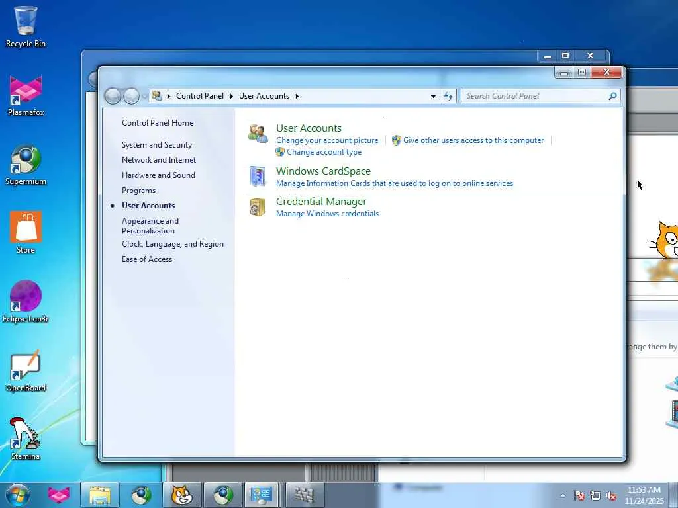Open Hardware and Sound category
This screenshot has width=678, height=508.
coord(158,175)
